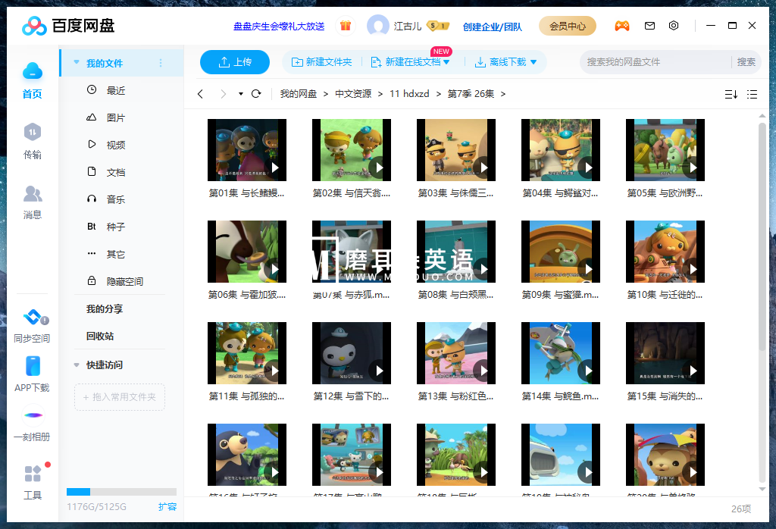Play the 第01集 episode thumbnail
The width and height of the screenshot is (776, 529).
pyautogui.click(x=246, y=149)
